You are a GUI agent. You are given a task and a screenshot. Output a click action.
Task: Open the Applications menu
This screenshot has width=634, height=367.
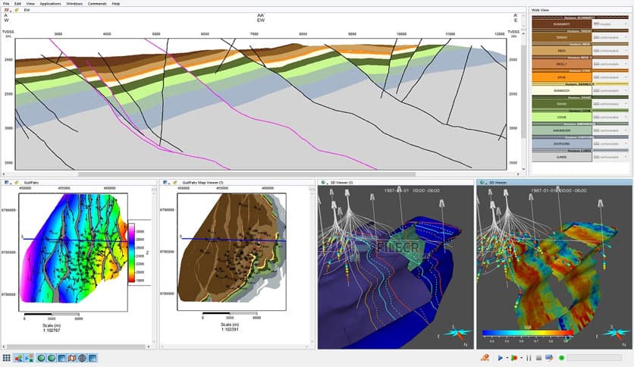(x=50, y=4)
